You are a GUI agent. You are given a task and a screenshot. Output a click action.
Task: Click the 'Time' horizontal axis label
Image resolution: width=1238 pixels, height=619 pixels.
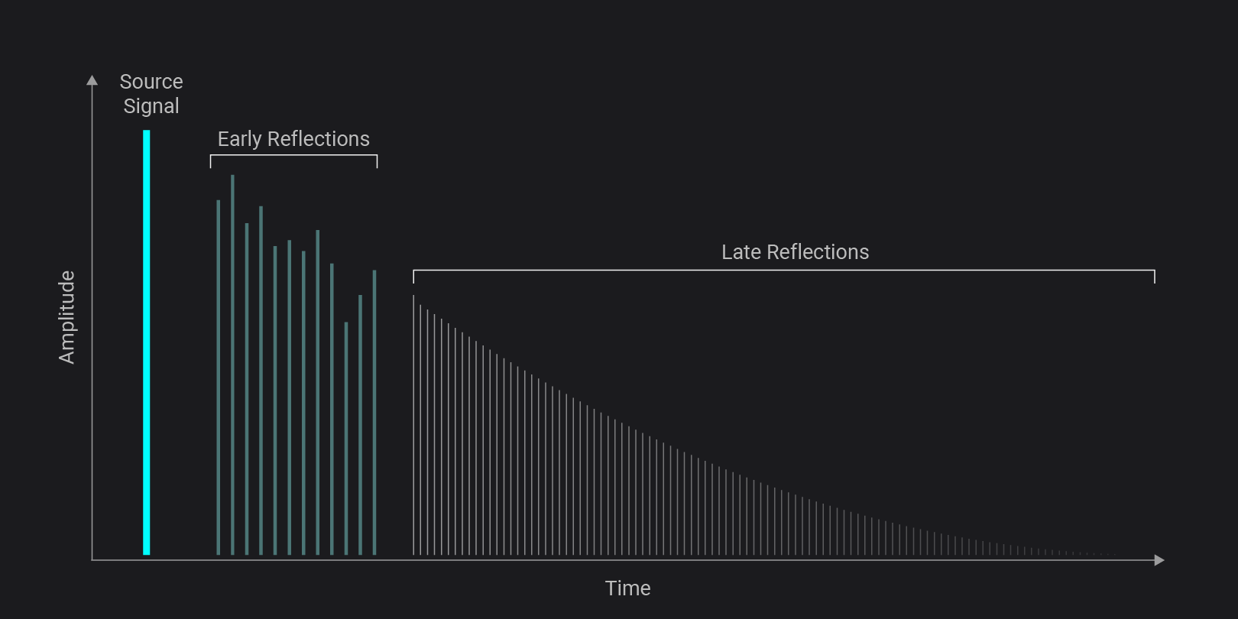click(627, 588)
